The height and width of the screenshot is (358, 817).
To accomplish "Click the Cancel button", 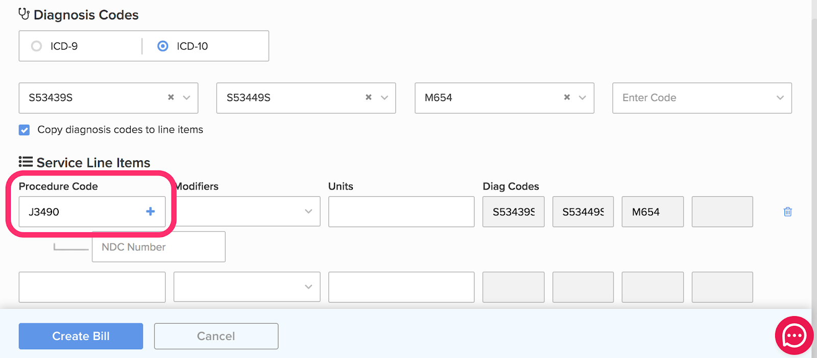I will (x=216, y=336).
